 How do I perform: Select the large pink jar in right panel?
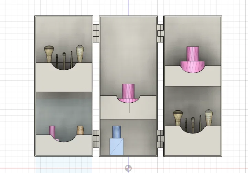tap(193, 59)
